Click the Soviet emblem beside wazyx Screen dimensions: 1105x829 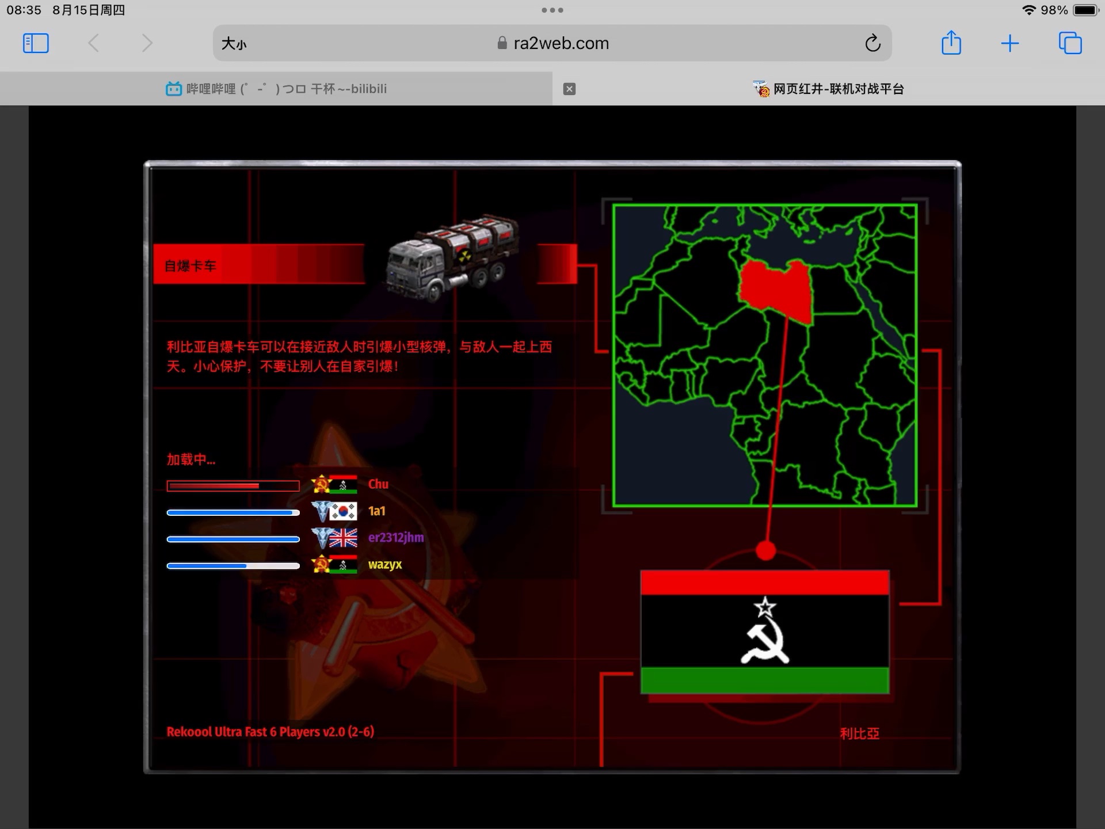coord(321,565)
